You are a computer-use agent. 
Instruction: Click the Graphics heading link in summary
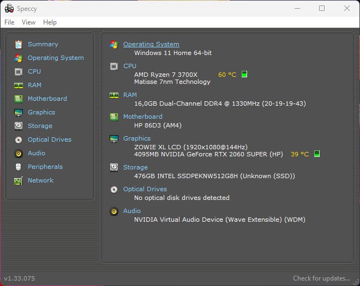click(x=137, y=138)
